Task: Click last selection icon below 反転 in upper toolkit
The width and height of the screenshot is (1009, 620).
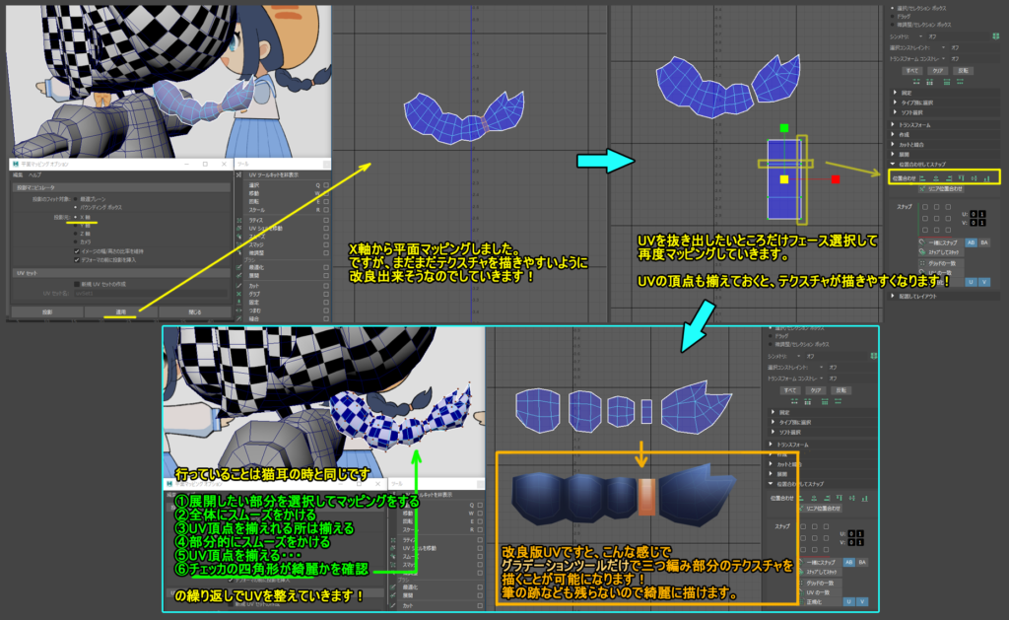Action: 960,82
